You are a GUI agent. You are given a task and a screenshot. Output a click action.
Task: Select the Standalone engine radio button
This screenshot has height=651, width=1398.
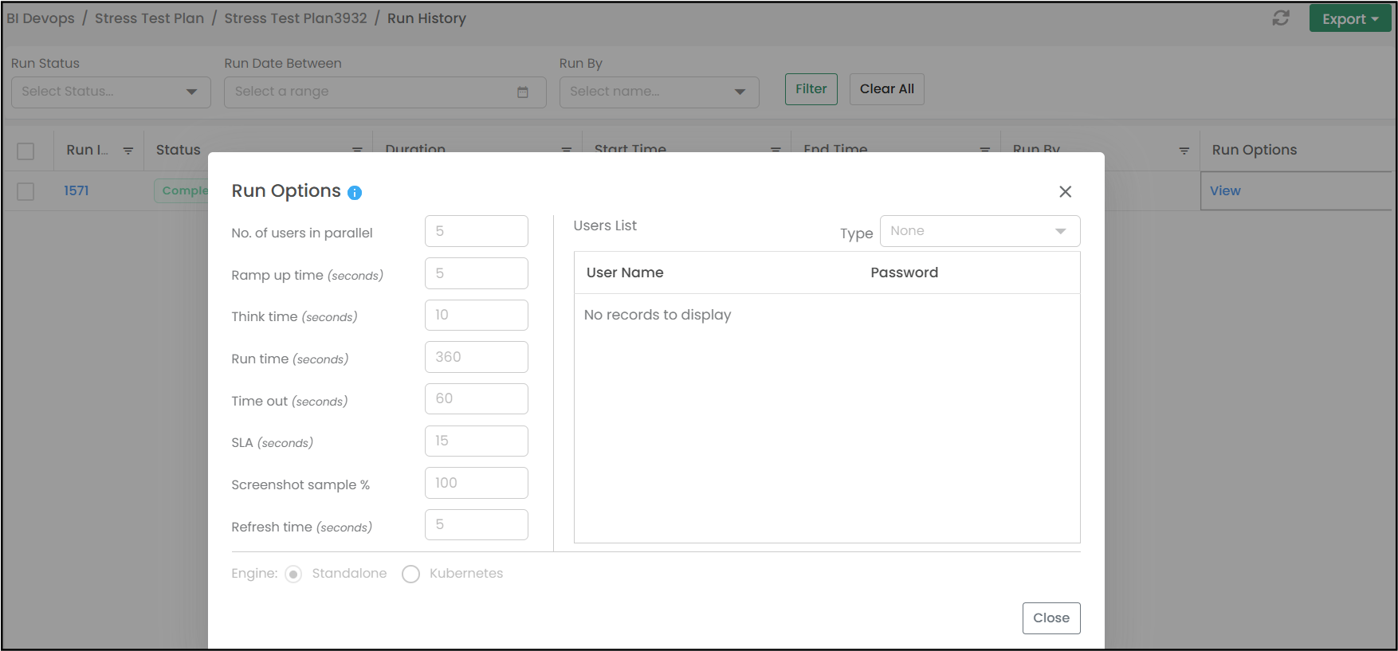point(293,575)
